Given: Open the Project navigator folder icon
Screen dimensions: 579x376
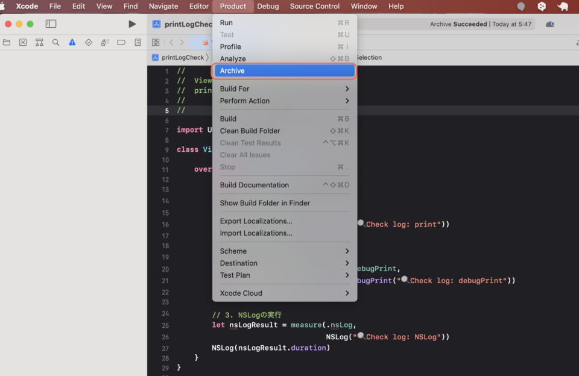Looking at the screenshot, I should click(7, 42).
